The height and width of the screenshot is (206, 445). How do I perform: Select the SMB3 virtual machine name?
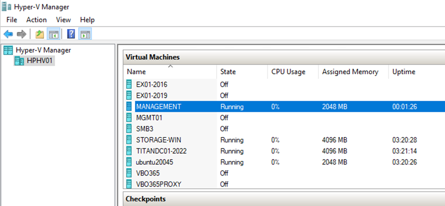146,129
